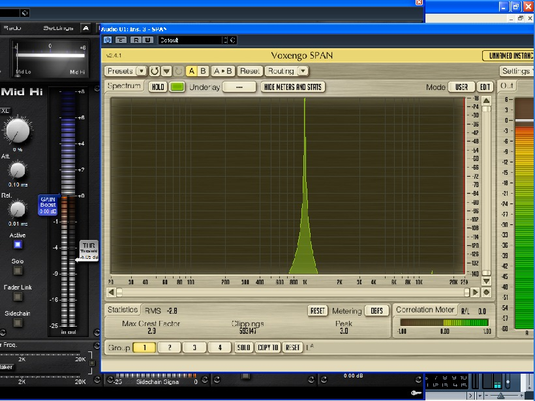This screenshot has width=535, height=401.
Task: Click the green spectrum enable button
Action: (177, 87)
